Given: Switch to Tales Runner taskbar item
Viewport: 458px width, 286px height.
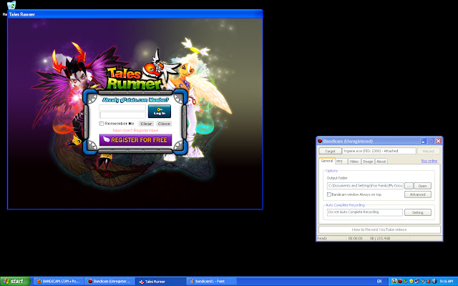Looking at the screenshot, I should click(160, 281).
